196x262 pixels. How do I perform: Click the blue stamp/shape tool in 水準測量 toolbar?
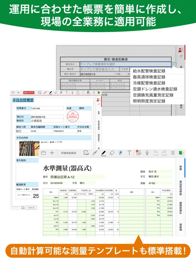pos(121,153)
